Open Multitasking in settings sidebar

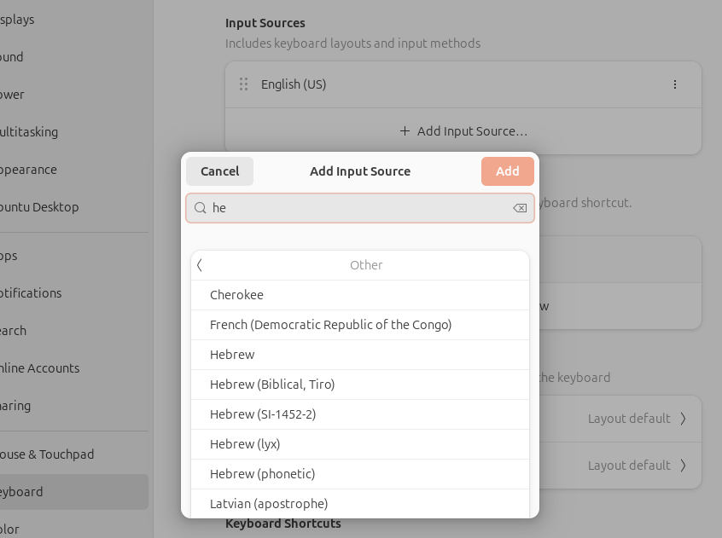(x=74, y=132)
